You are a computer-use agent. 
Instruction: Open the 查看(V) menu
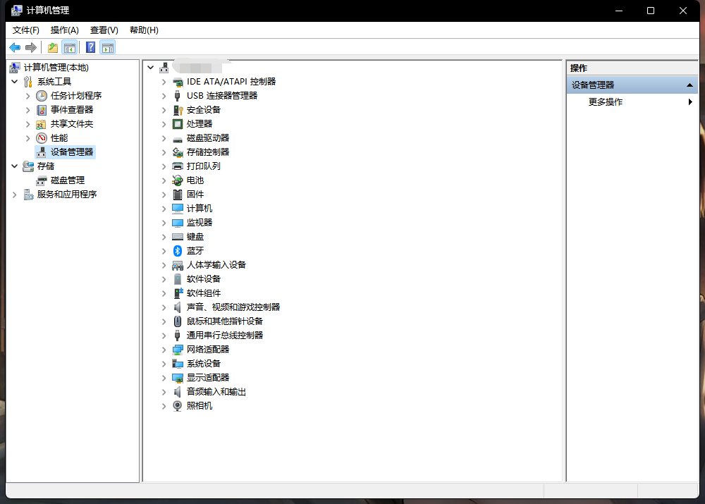(104, 30)
